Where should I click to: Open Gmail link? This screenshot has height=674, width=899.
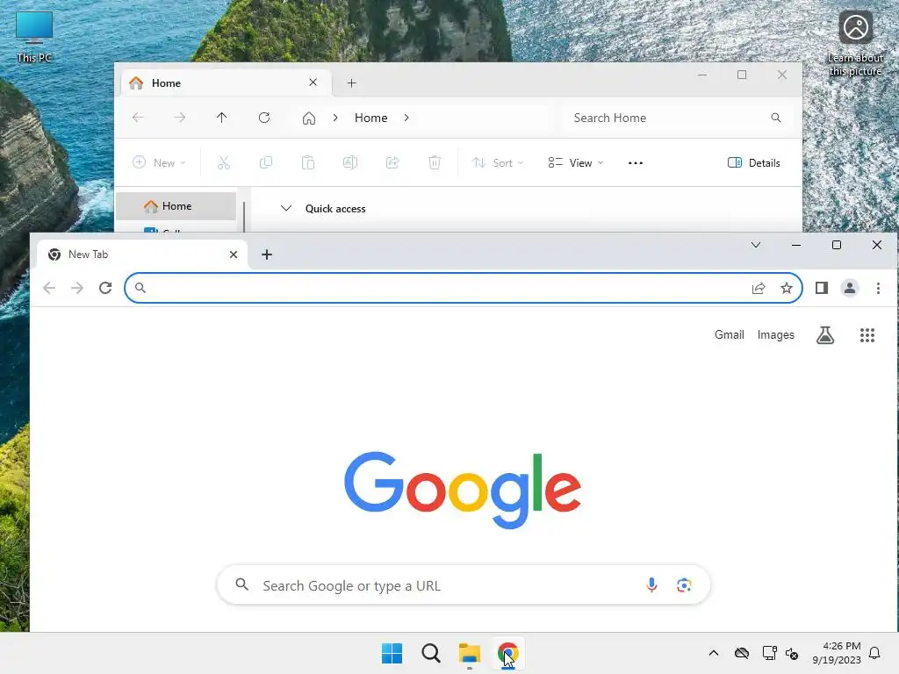730,334
